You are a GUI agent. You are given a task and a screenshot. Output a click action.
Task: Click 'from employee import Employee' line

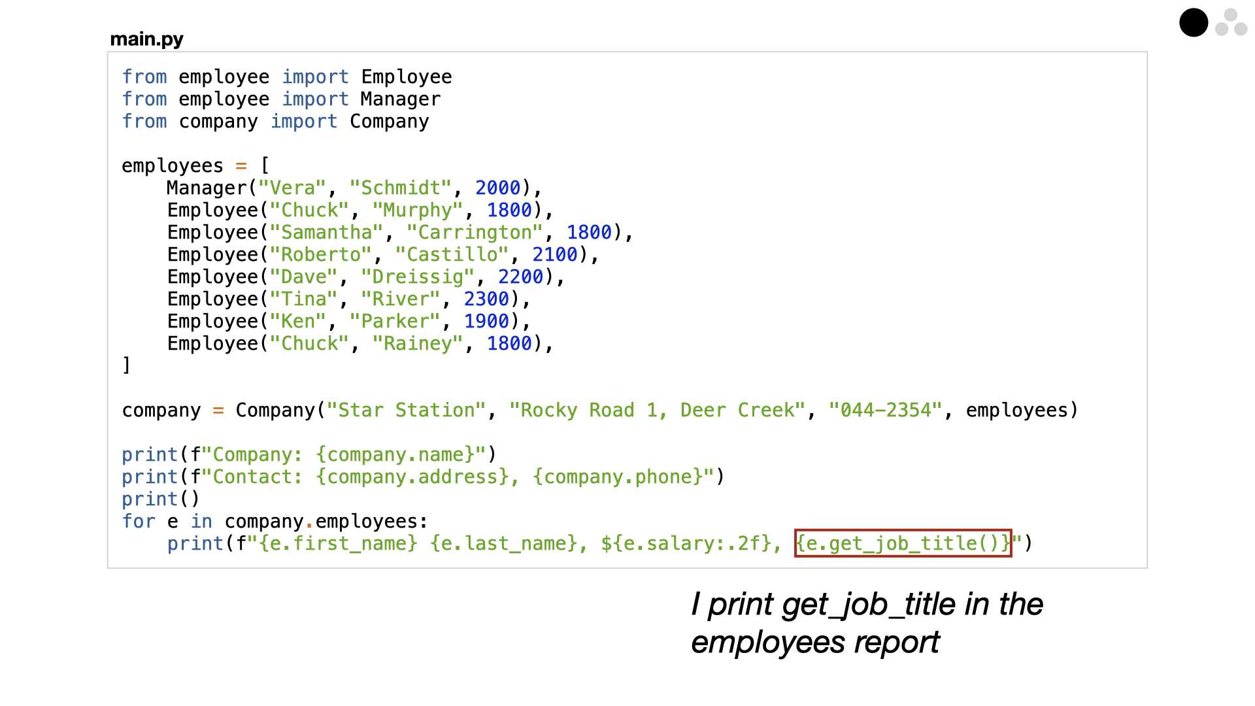coord(287,77)
